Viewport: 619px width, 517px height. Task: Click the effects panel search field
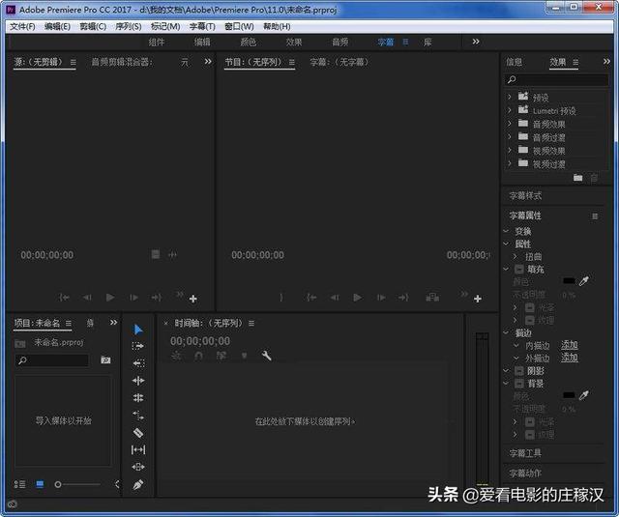click(x=556, y=79)
